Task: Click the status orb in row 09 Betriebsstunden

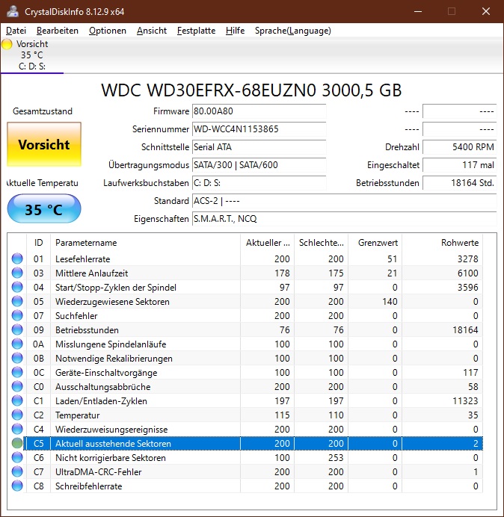Action: click(17, 329)
